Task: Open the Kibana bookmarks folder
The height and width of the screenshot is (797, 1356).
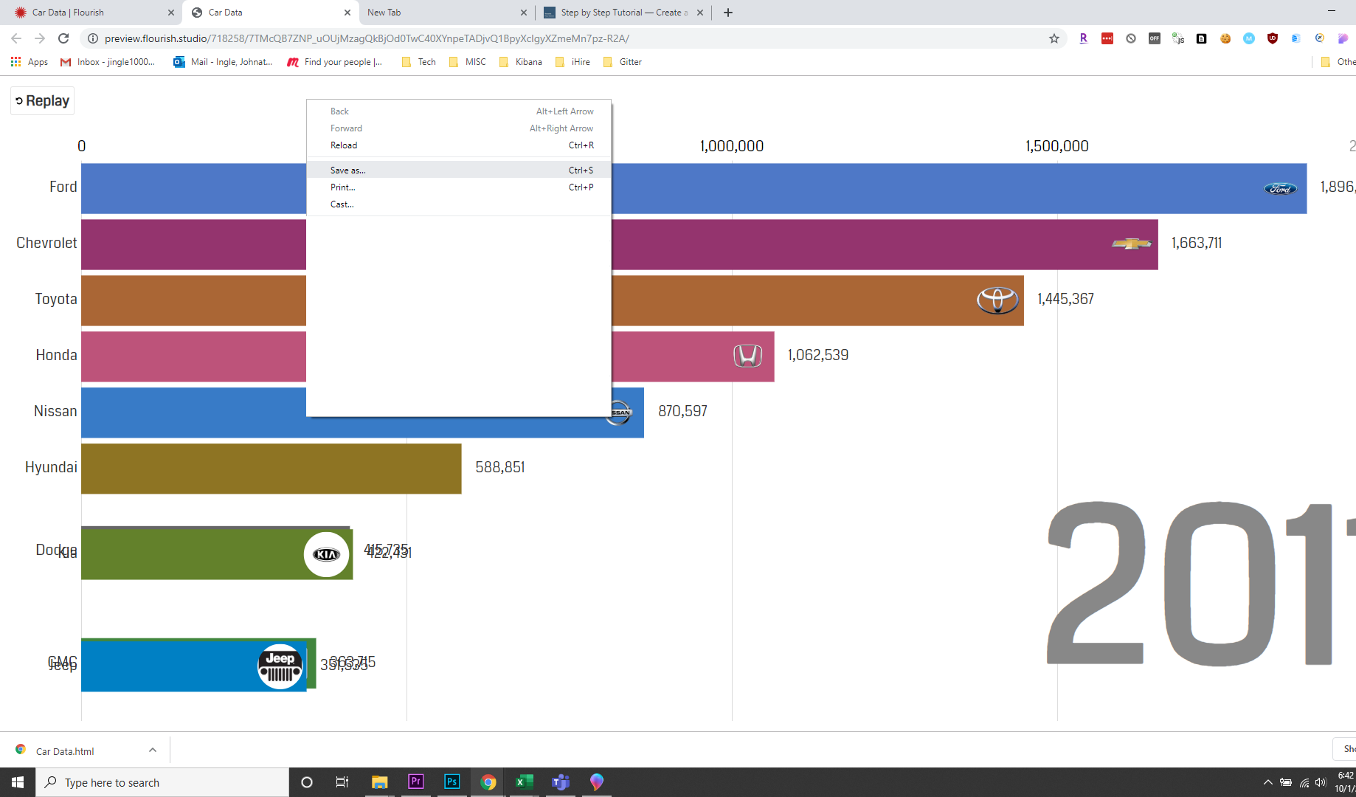Action: click(x=520, y=62)
